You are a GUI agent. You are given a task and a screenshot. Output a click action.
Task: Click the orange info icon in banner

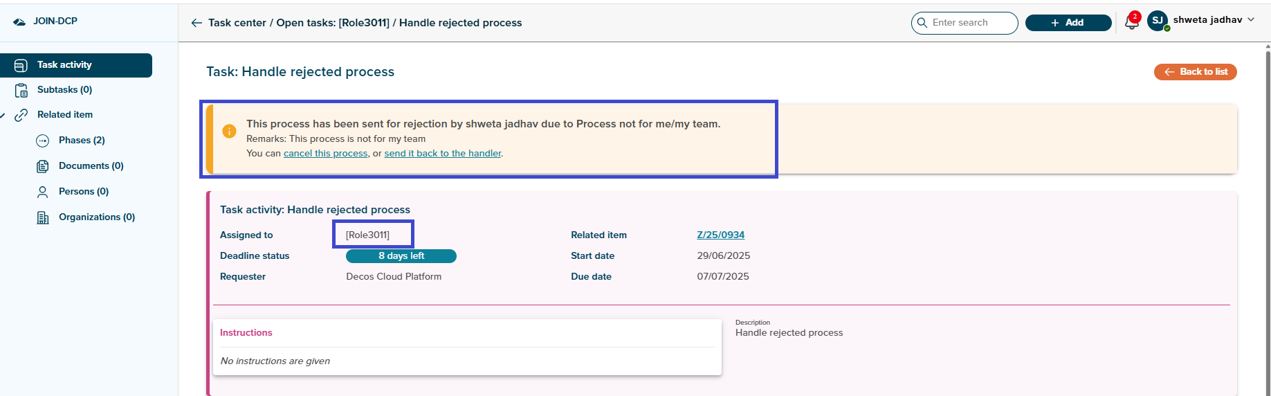[229, 131]
